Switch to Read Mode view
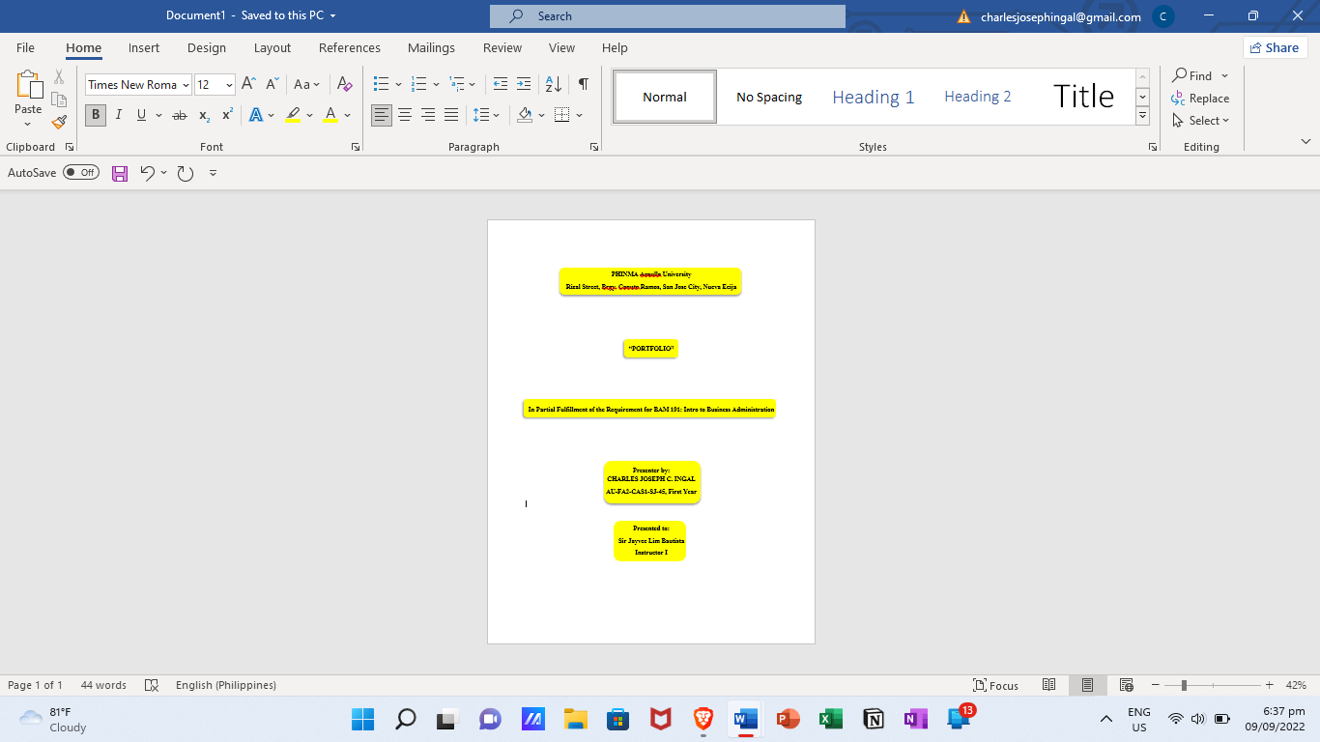The height and width of the screenshot is (742, 1320). (1048, 685)
